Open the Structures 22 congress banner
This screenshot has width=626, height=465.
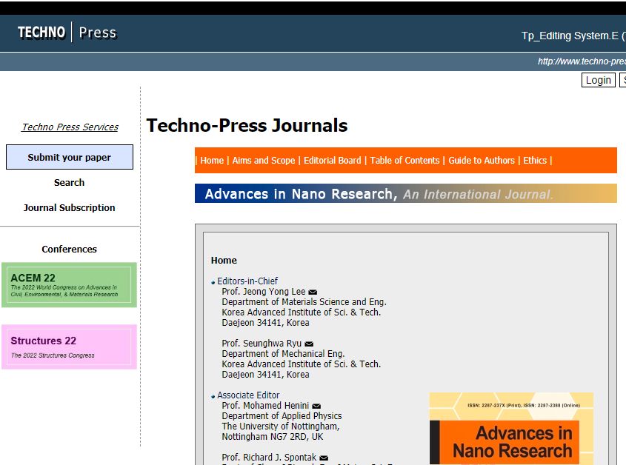(x=69, y=347)
